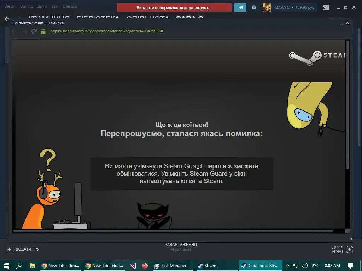Open ДРУЗІ Й ЧАТ panel

pos(338,249)
